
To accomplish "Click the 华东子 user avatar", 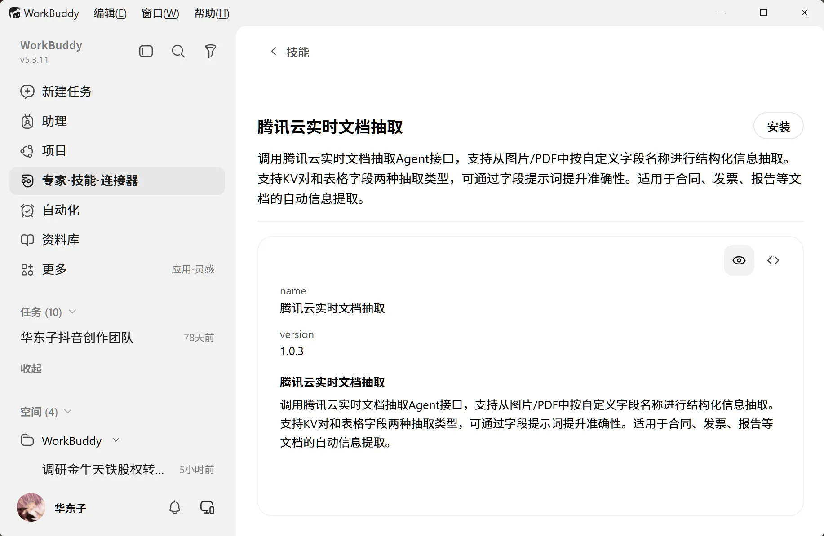I will pyautogui.click(x=31, y=507).
